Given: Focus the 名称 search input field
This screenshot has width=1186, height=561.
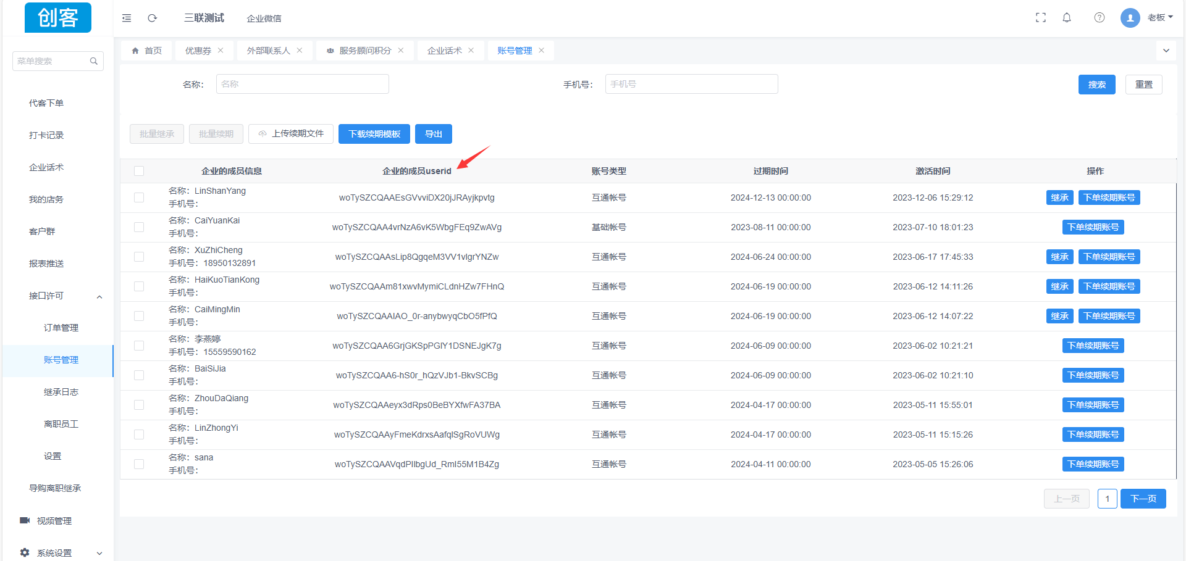Looking at the screenshot, I should (x=303, y=84).
